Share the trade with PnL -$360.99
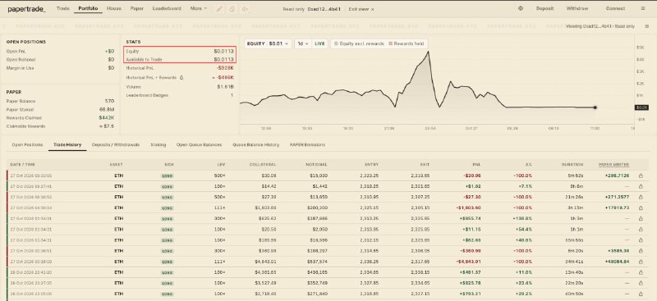Viewport: 657px width, 301px height. point(641,251)
